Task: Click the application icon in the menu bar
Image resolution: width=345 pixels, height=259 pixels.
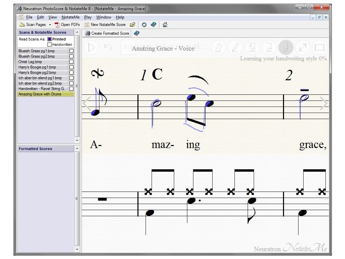Action: [21, 17]
